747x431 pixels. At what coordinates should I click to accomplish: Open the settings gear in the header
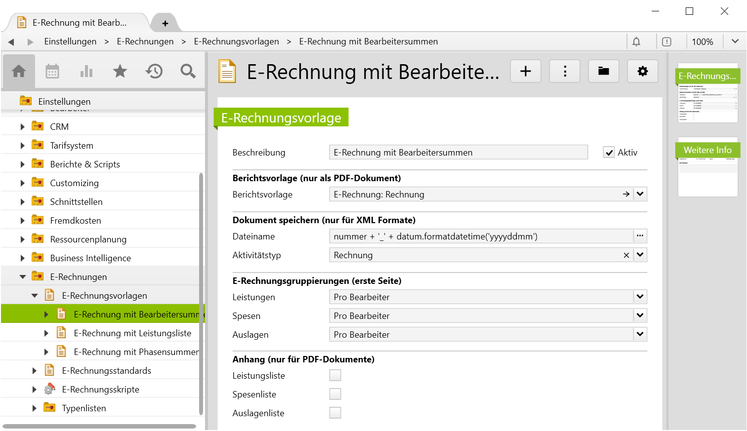coord(642,72)
